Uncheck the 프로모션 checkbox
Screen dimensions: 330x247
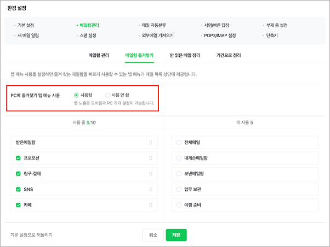18,158
